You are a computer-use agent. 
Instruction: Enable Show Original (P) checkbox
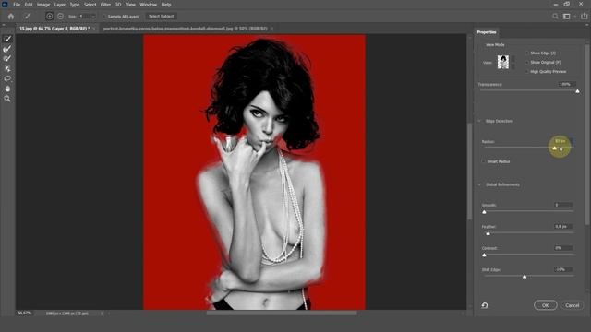coord(527,62)
